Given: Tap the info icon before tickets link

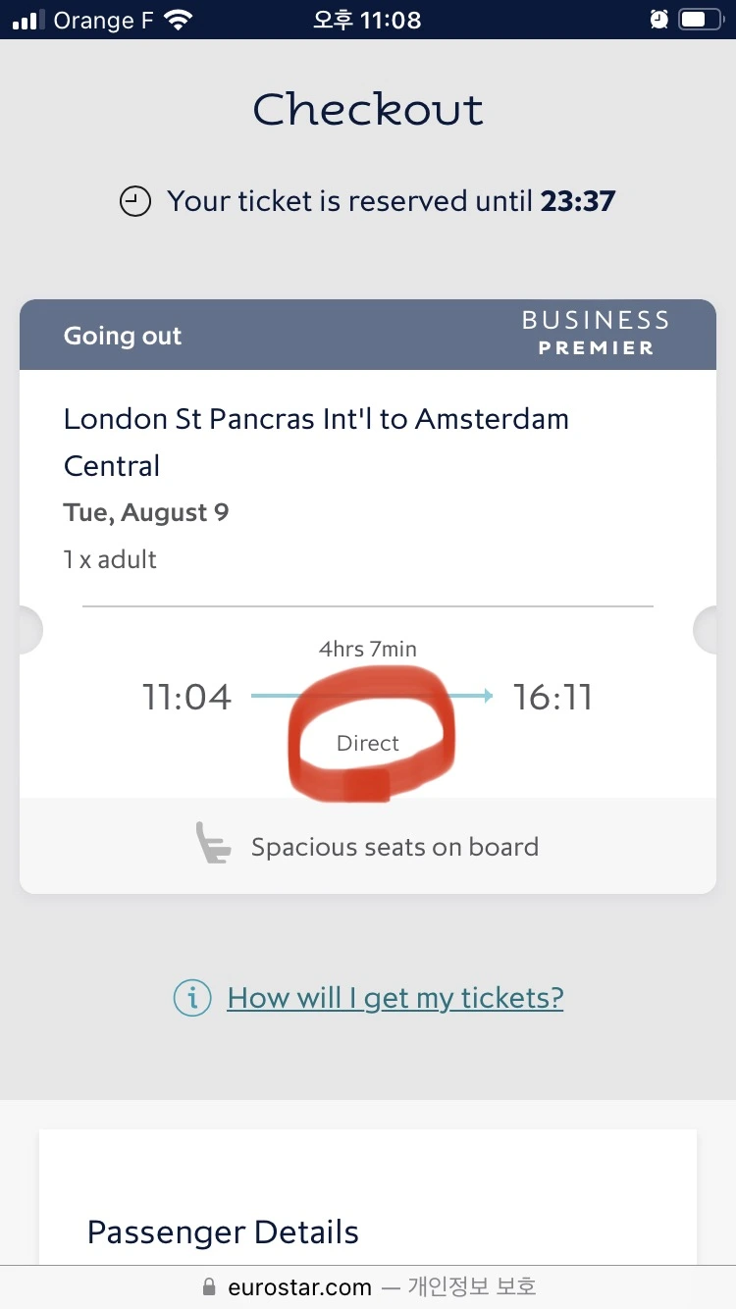Looking at the screenshot, I should [192, 999].
